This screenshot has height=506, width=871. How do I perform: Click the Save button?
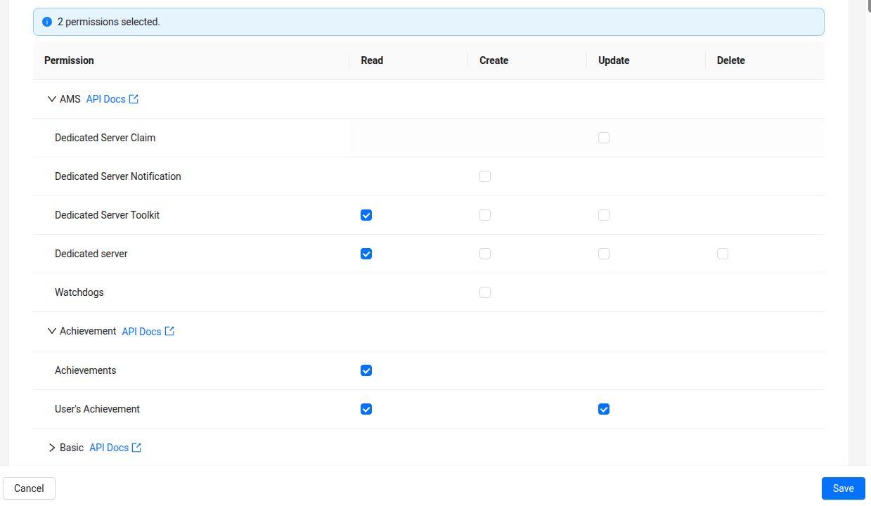pos(843,488)
